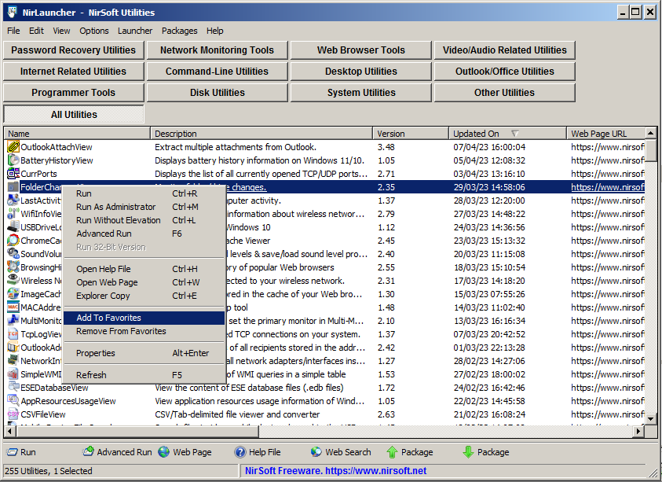Choose Refresh in the context menu
The height and width of the screenshot is (482, 662).
tap(144, 375)
